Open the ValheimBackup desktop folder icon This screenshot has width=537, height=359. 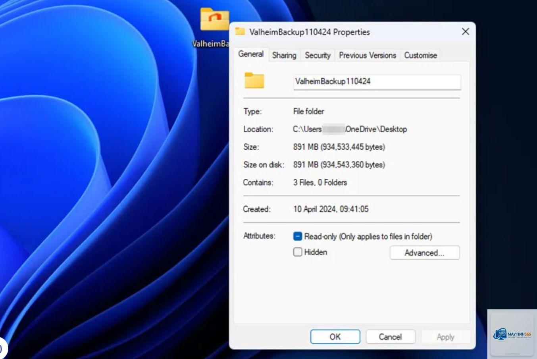tap(215, 19)
